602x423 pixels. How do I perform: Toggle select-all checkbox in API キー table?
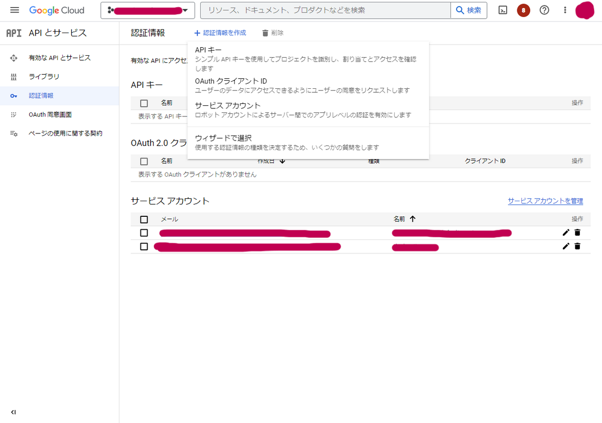pos(144,103)
